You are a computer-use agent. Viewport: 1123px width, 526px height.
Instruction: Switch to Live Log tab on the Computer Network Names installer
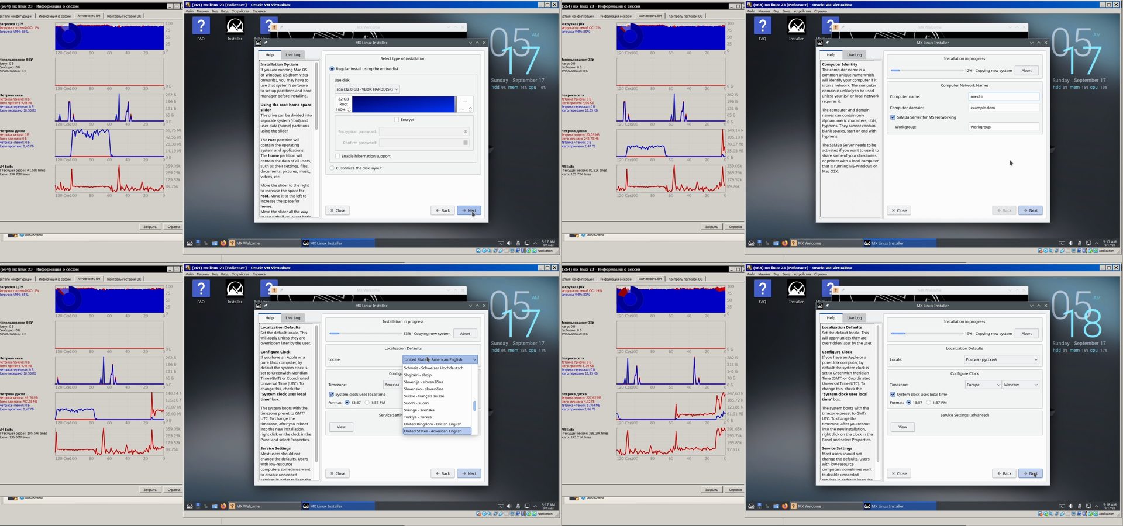pyautogui.click(x=855, y=55)
